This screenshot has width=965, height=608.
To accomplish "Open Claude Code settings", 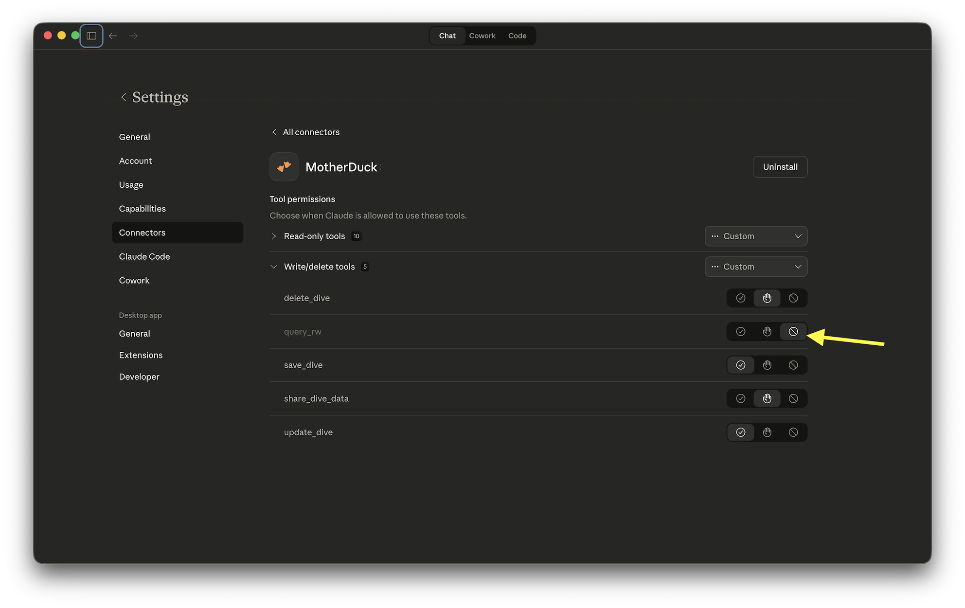I will pyautogui.click(x=144, y=257).
